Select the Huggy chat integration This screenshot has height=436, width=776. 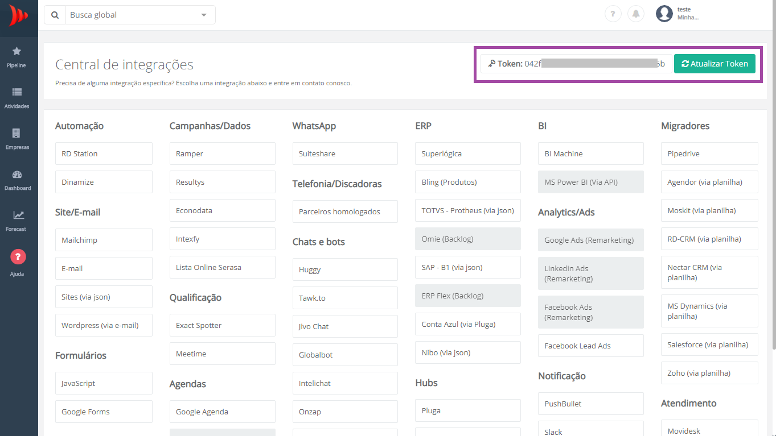click(345, 269)
